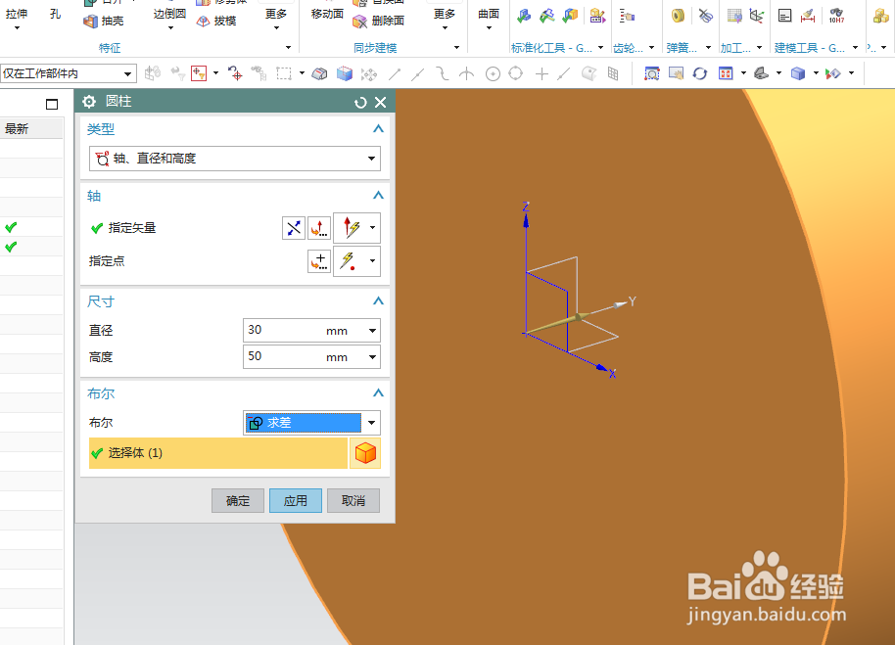
Task: Open the 布尔 dropdown showing 求差
Action: (310, 423)
